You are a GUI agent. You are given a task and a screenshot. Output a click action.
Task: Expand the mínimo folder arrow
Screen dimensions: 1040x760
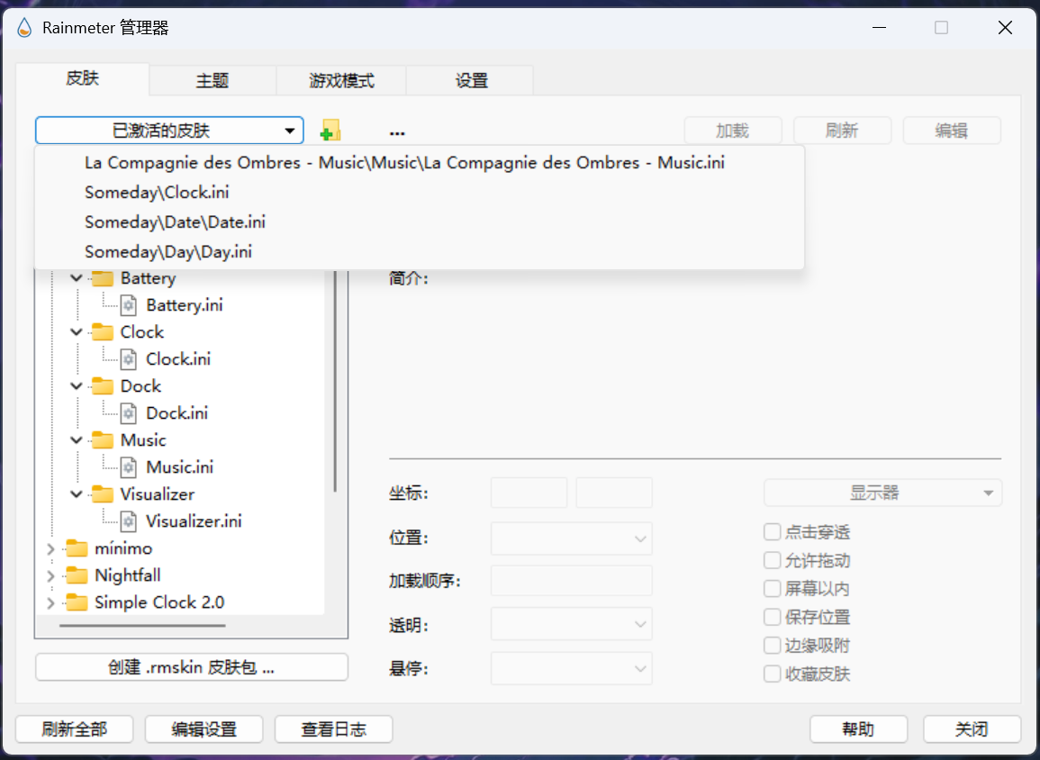pyautogui.click(x=51, y=549)
